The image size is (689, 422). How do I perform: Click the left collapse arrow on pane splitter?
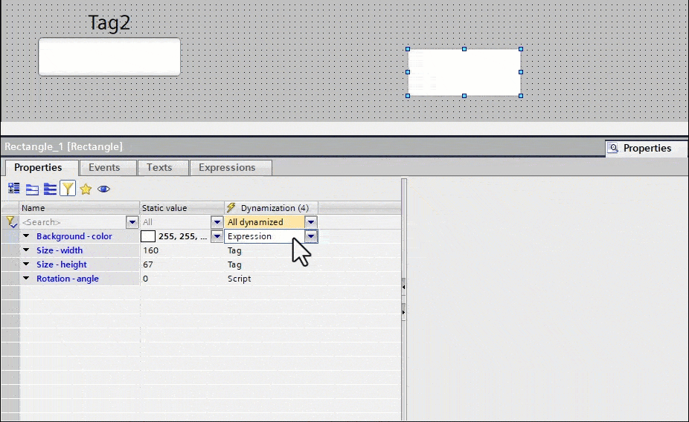coord(403,287)
